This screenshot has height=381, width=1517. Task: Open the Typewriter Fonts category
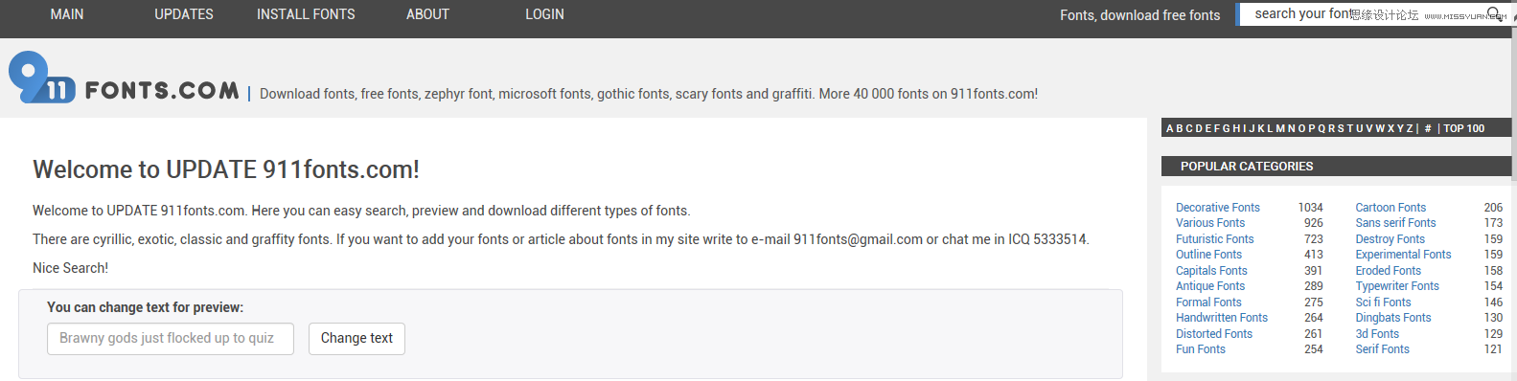click(1397, 286)
